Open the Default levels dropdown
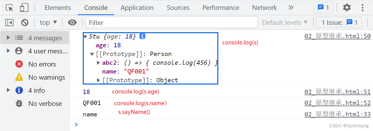Image resolution: width=373 pixels, height=131 pixels. pos(285,22)
